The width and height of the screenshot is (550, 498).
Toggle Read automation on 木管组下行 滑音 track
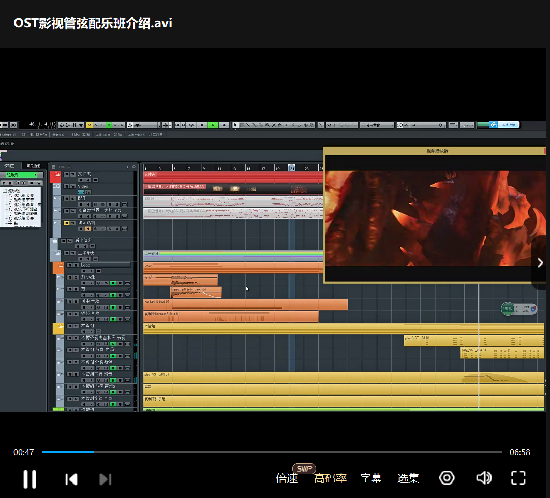pos(113,380)
